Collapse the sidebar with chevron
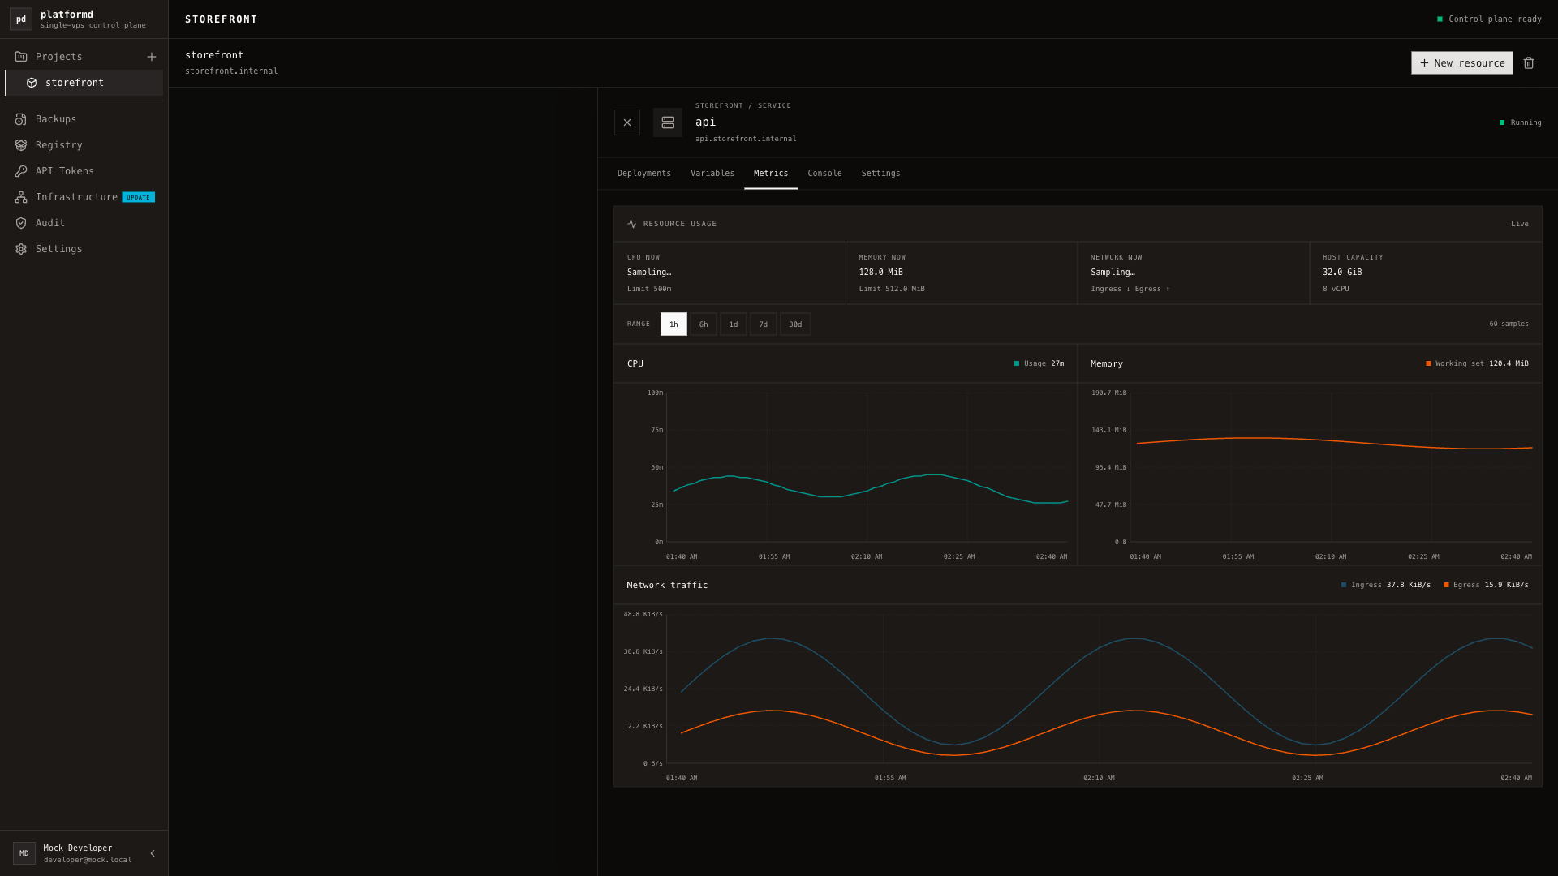Viewport: 1558px width, 876px height. (x=153, y=853)
